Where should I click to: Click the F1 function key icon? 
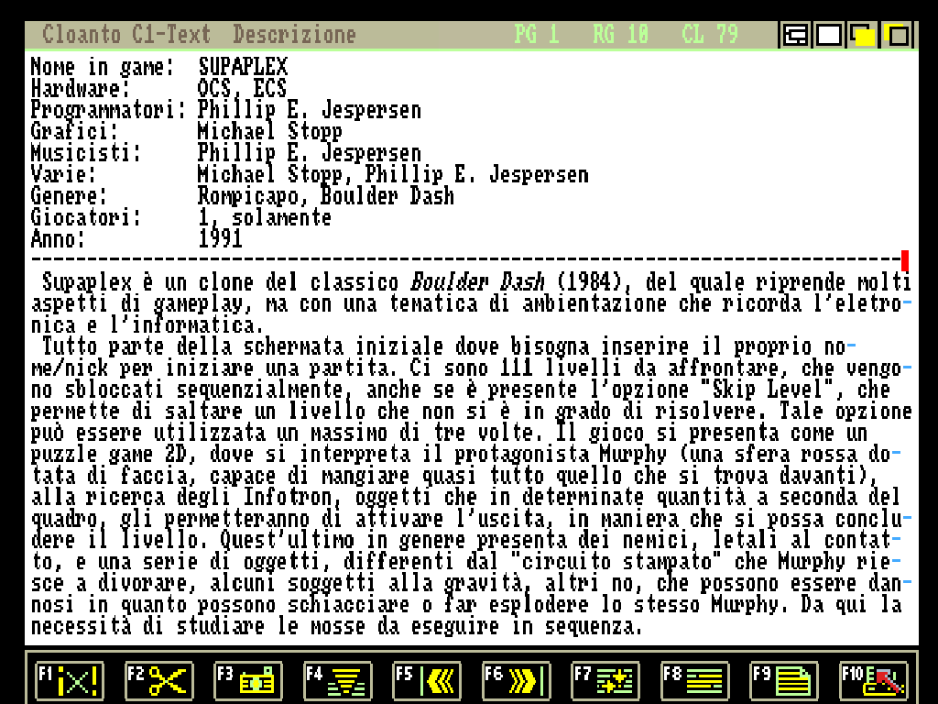pyautogui.click(x=70, y=680)
